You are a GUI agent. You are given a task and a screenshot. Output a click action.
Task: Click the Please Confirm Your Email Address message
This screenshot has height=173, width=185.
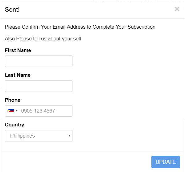80,27
